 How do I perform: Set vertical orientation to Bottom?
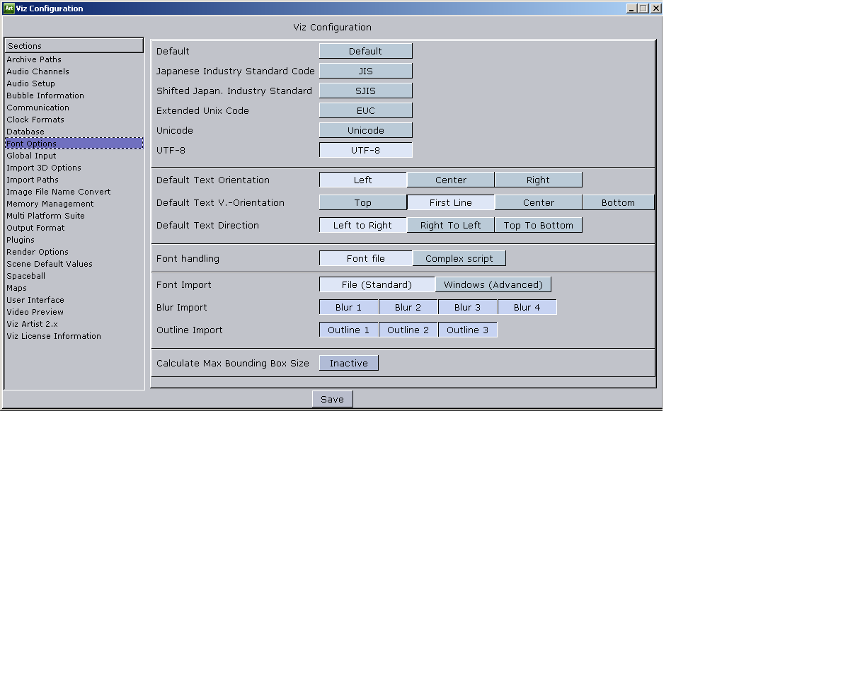(618, 202)
